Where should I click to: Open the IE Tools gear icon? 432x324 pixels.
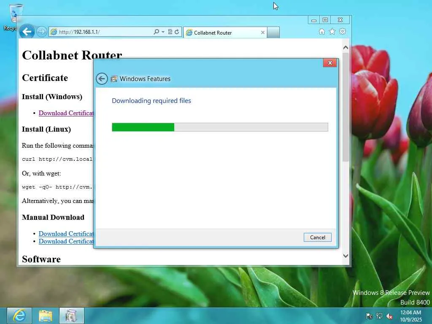tap(343, 31)
